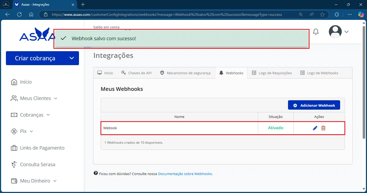The image size is (367, 193).
Task: Select the Webhooks tab
Action: click(x=231, y=73)
